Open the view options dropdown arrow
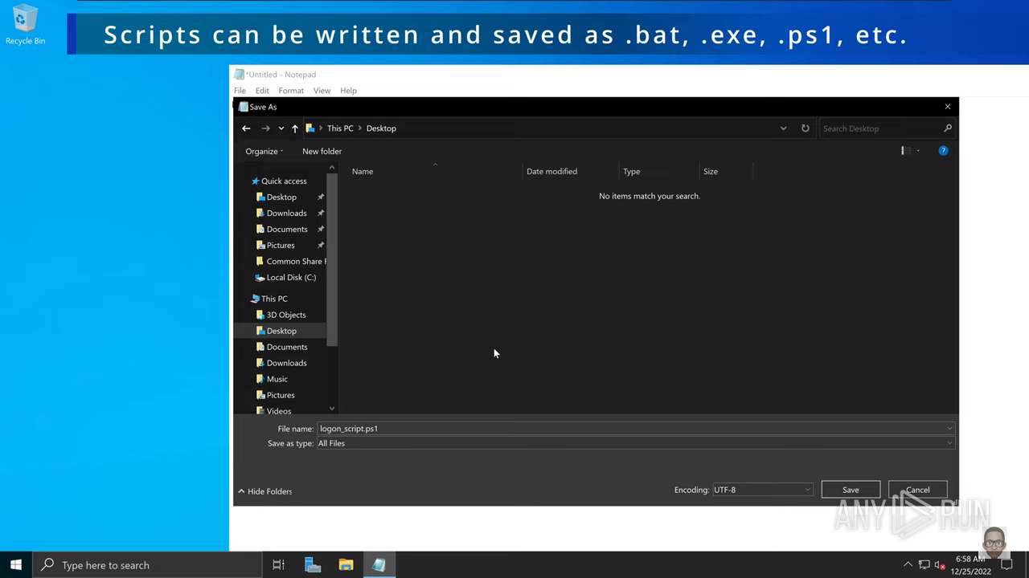Image resolution: width=1029 pixels, height=578 pixels. tap(918, 151)
